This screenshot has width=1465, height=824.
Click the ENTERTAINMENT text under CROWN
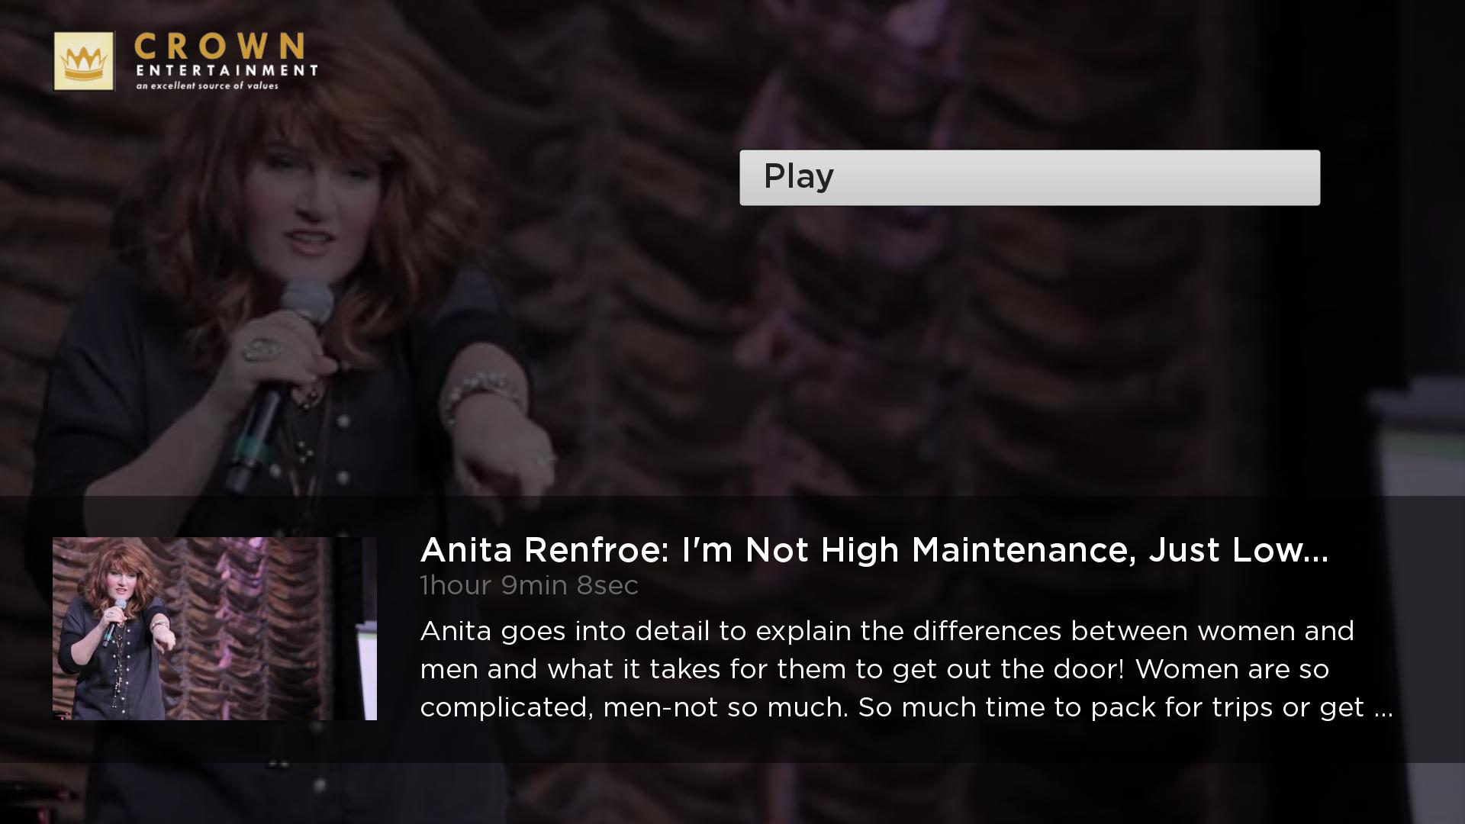click(227, 70)
